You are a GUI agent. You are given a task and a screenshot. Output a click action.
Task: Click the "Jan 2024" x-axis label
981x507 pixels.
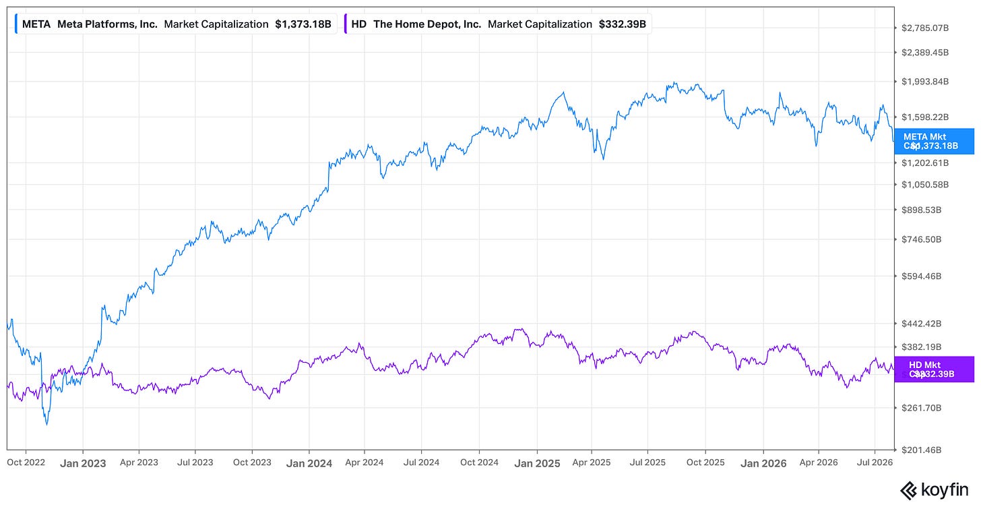point(309,463)
